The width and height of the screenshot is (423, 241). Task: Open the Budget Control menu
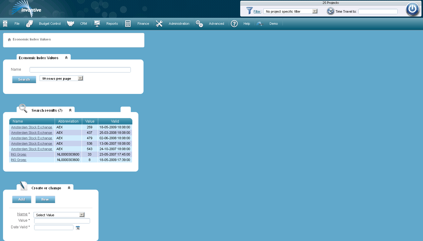50,24
